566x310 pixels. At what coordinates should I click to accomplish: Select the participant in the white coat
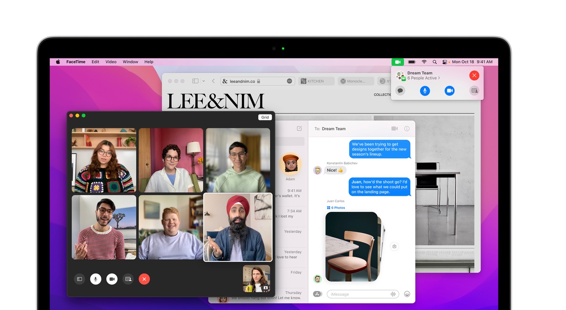[171, 160]
